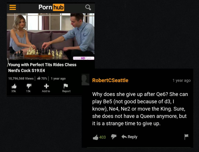Click the 70% rating indicator

(x=42, y=78)
